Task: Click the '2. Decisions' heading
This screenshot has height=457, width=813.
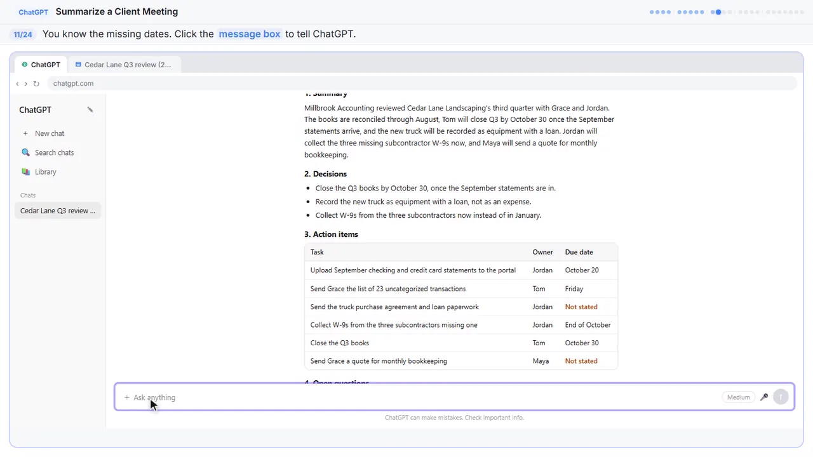Action: click(x=325, y=174)
